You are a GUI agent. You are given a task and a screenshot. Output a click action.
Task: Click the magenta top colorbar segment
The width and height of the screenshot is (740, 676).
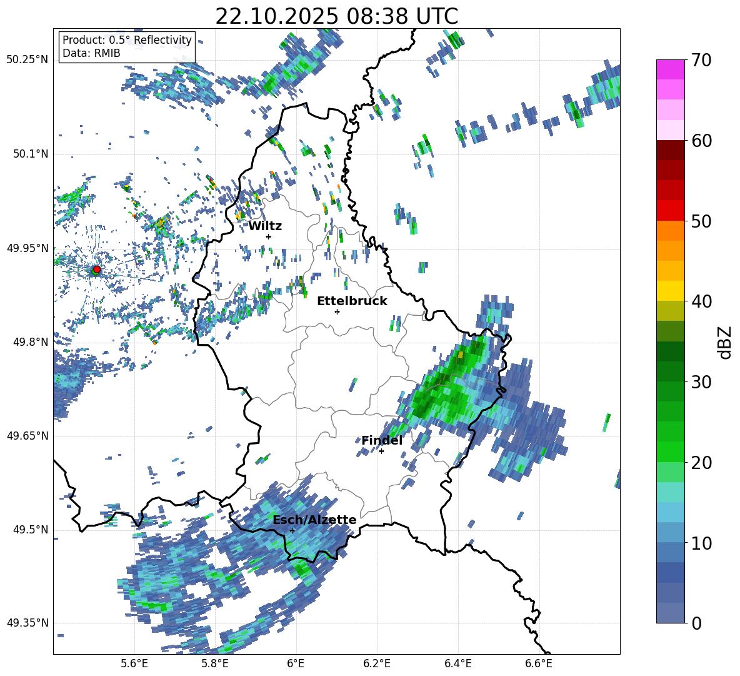[670, 69]
